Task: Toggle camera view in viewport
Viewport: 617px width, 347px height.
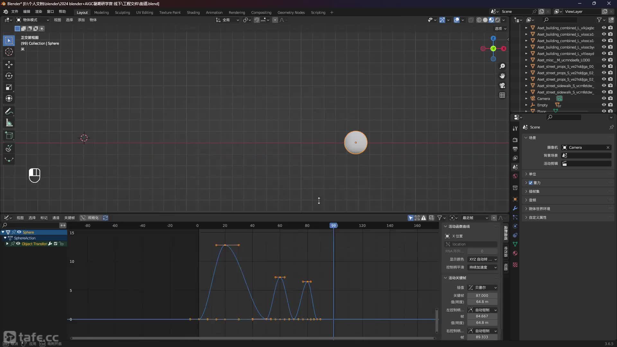Action: tap(502, 85)
